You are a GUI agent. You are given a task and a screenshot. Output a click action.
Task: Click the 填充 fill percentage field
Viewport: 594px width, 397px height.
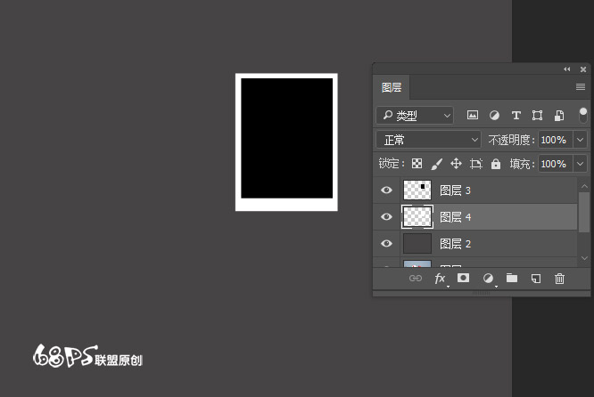554,164
